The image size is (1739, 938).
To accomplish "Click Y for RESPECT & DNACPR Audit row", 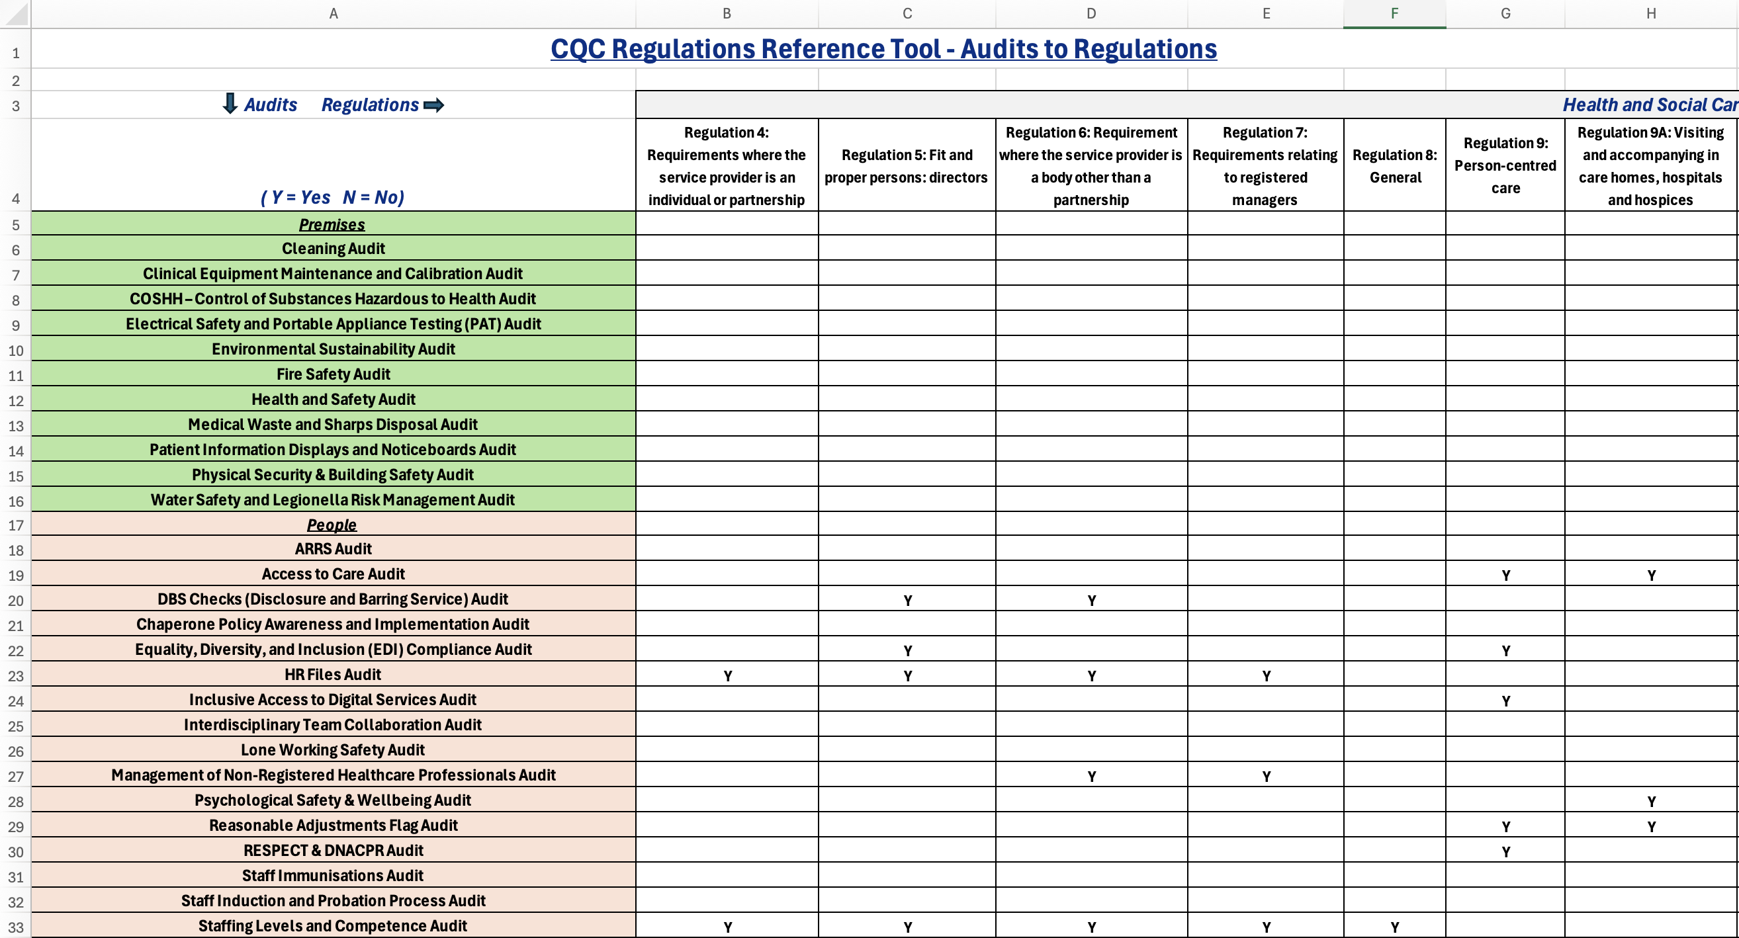I will [1505, 851].
